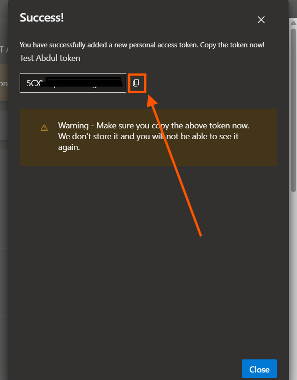
Task: Click the scrollbar up arrow
Action: point(293,23)
